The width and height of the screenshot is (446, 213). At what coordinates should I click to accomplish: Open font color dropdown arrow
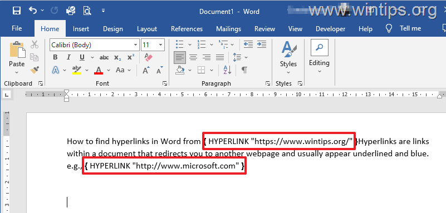click(x=109, y=70)
